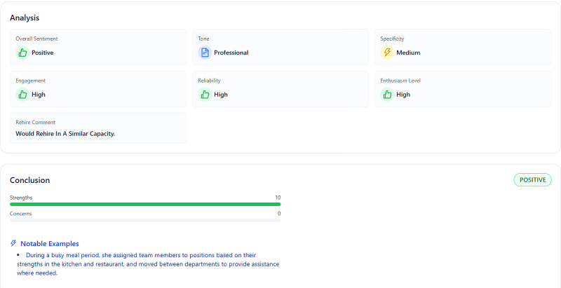Image resolution: width=561 pixels, height=288 pixels.
Task: Click the Rehire Comment card text
Action: coord(65,133)
